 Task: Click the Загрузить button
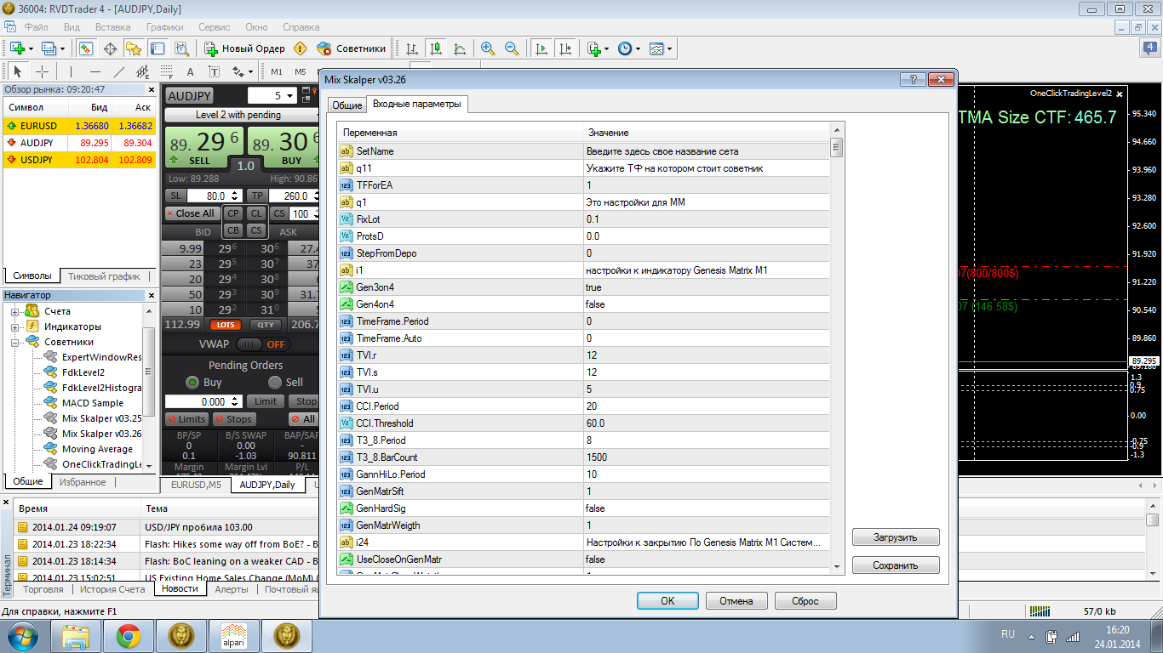(896, 537)
